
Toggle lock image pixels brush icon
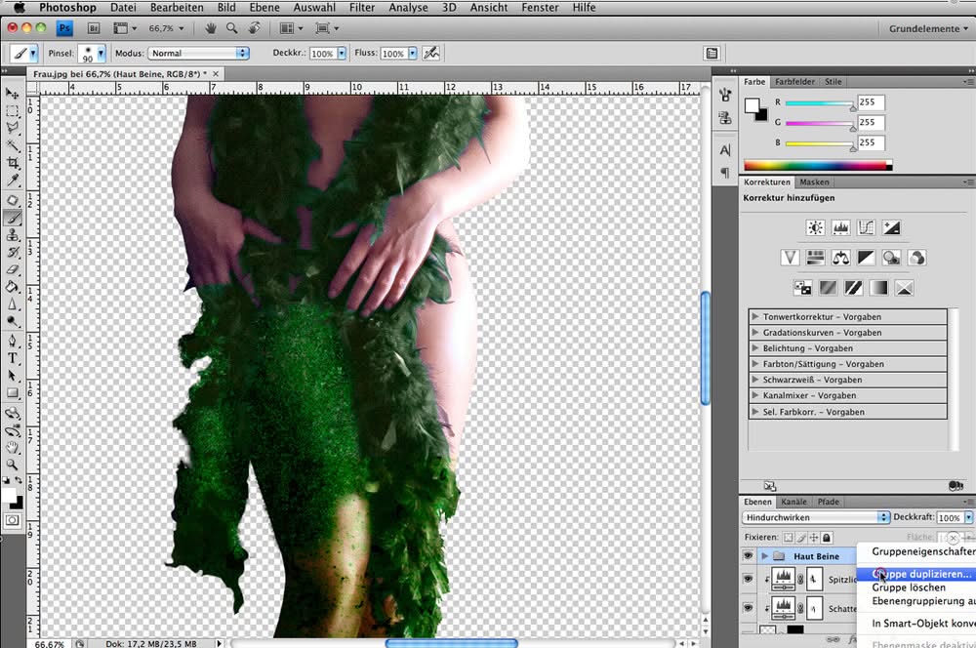(801, 537)
